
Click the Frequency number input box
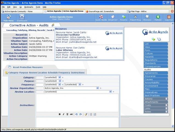pos(39,85)
